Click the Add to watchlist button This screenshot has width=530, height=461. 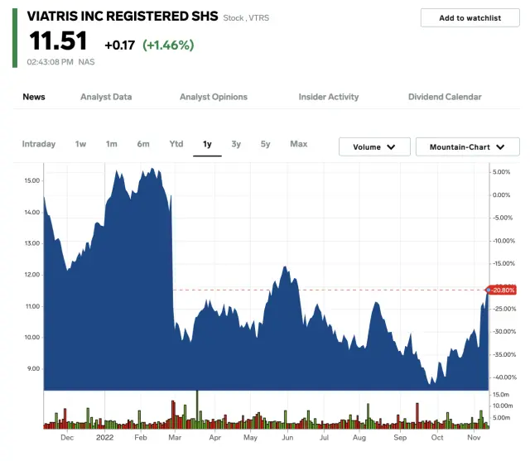coord(470,17)
